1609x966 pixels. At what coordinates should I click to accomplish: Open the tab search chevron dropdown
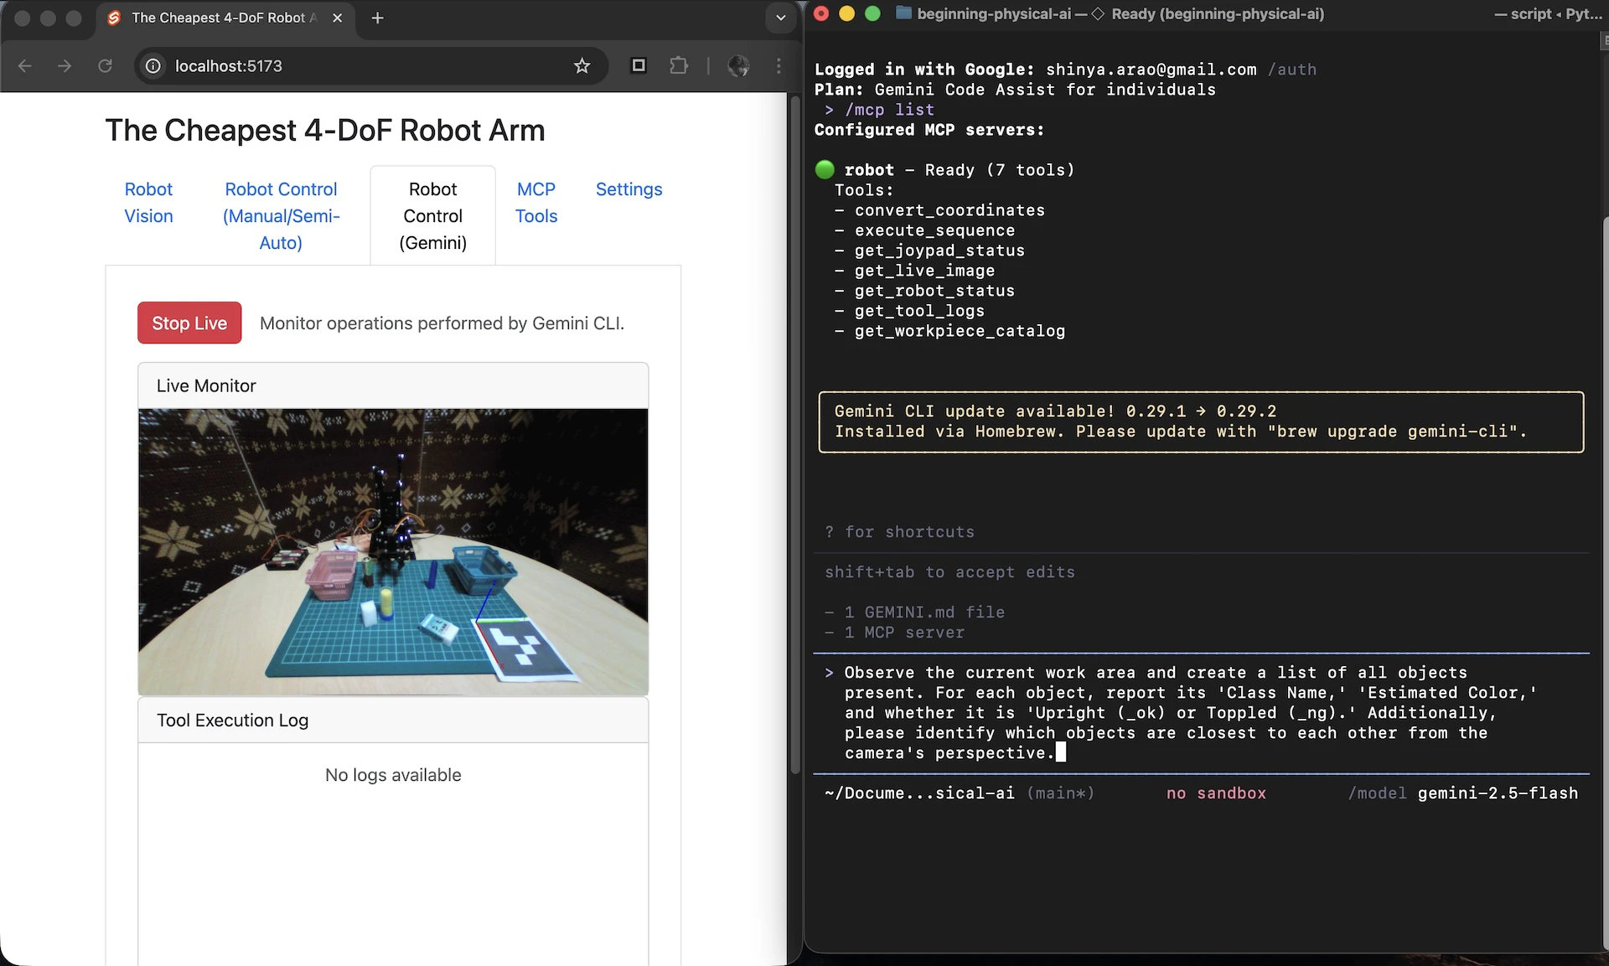point(779,18)
